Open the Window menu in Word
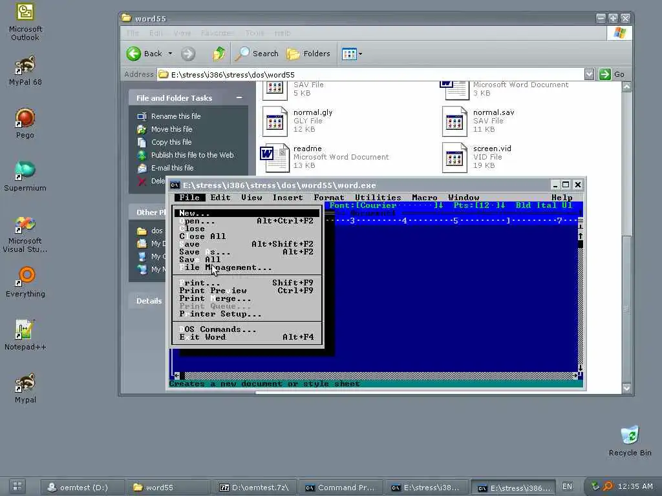The image size is (662, 496). click(464, 198)
